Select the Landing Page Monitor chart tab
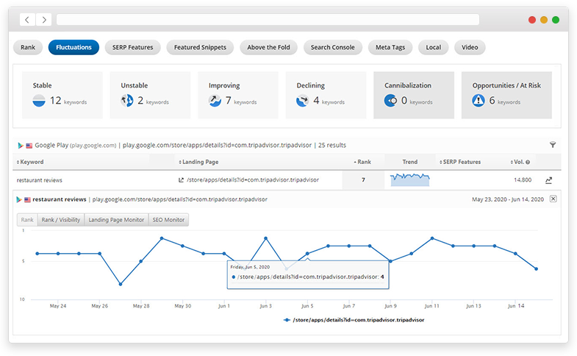 [x=116, y=220]
